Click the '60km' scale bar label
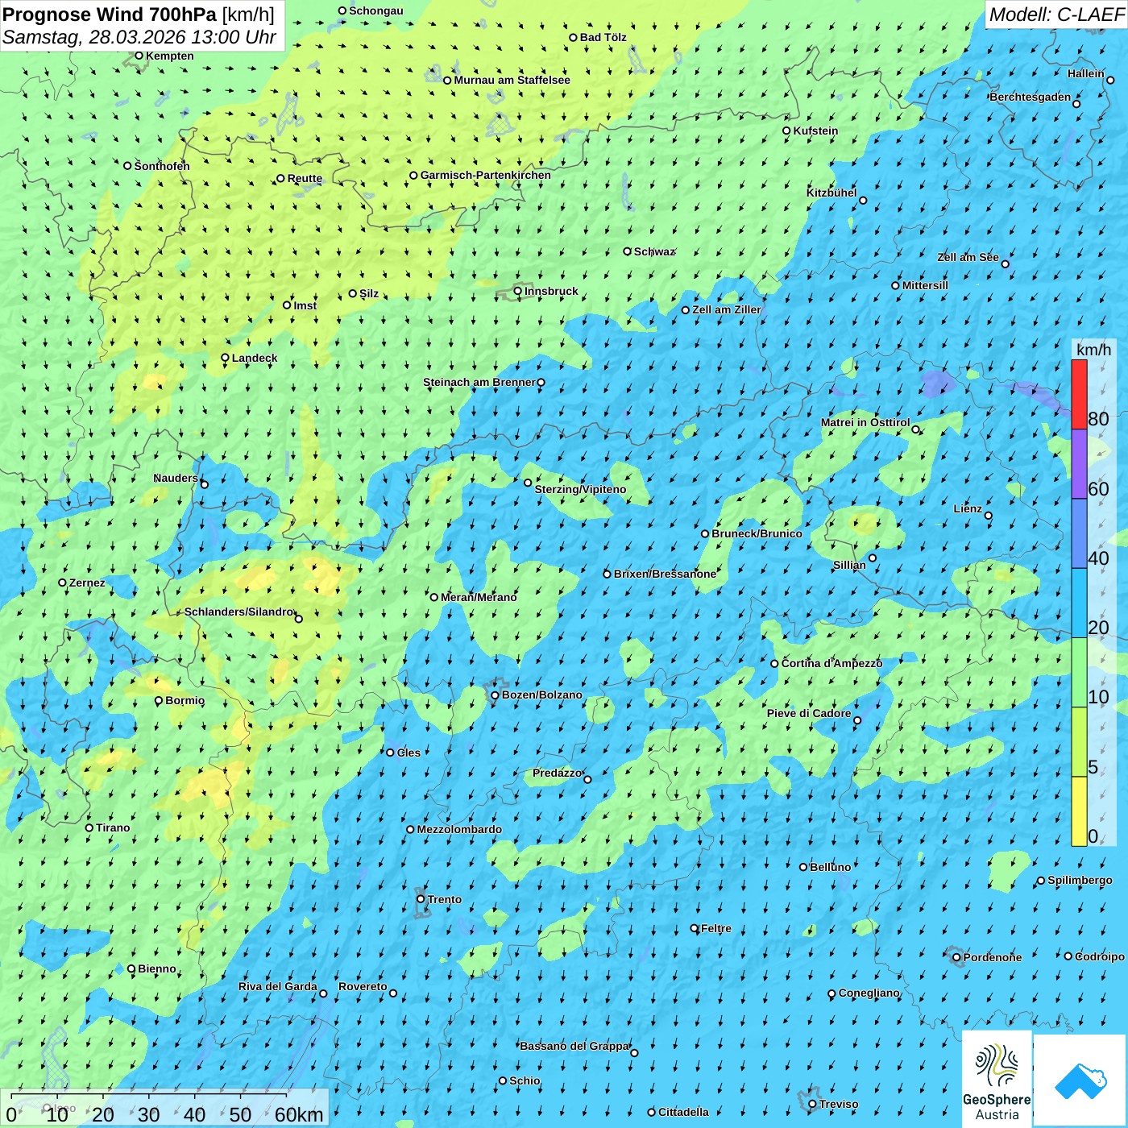1128x1128 pixels. 299,1115
